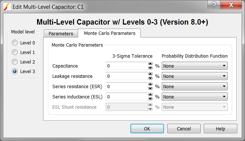Select the Level 1 model radio button
245x141 pixels.
pyautogui.click(x=15, y=52)
